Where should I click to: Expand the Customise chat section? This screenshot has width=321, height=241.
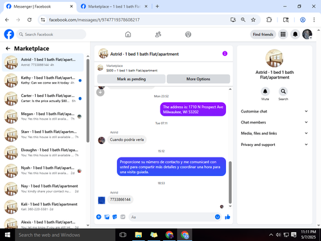(x=274, y=111)
